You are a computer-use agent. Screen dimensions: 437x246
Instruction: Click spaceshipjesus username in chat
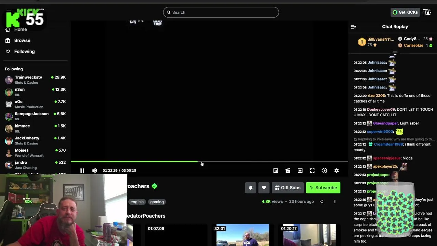(x=387, y=158)
